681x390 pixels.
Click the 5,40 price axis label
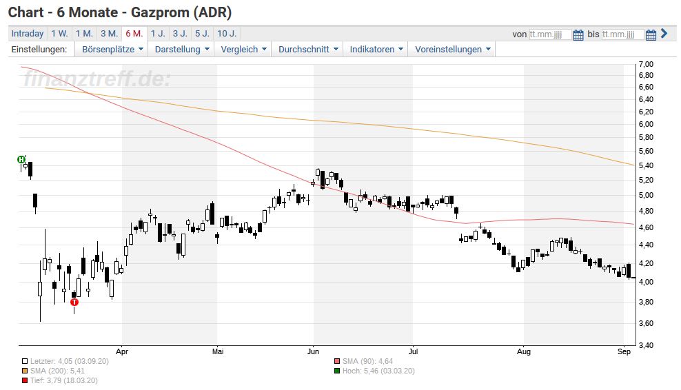click(647, 165)
